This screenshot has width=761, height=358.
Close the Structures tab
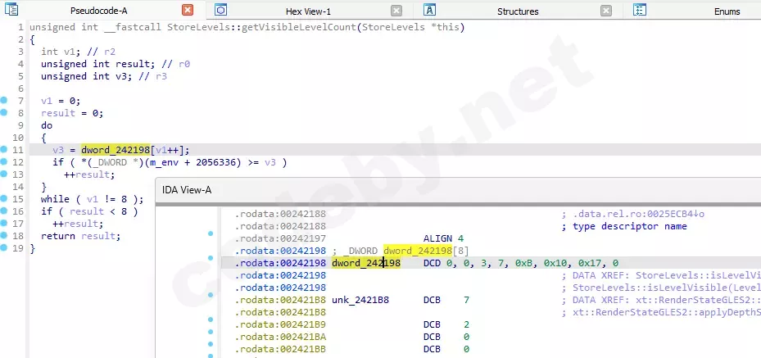(605, 11)
